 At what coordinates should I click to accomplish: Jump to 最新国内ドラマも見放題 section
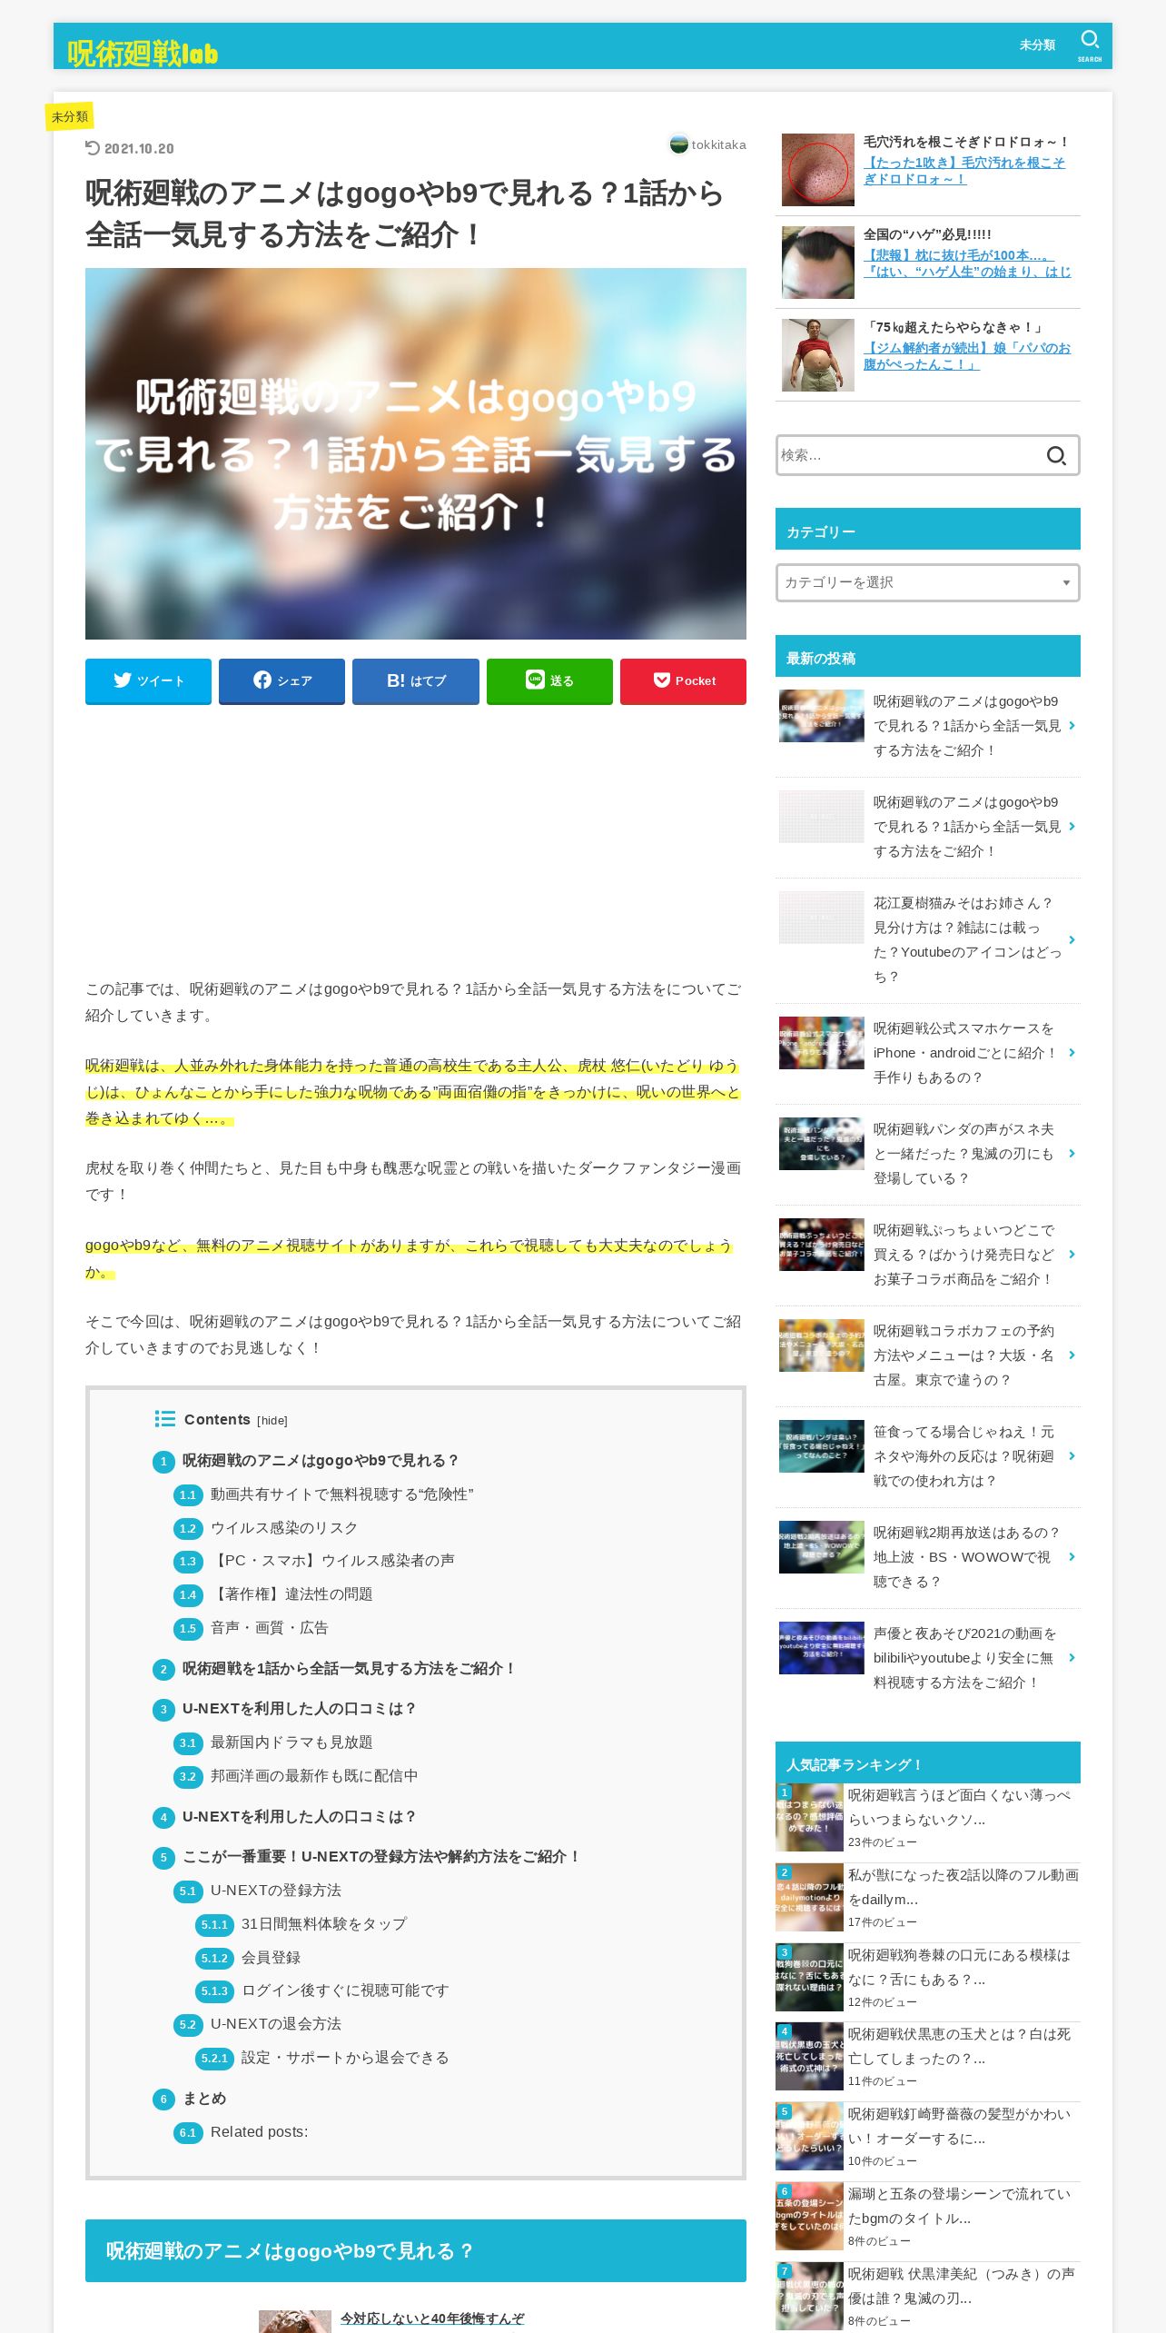(x=291, y=1742)
